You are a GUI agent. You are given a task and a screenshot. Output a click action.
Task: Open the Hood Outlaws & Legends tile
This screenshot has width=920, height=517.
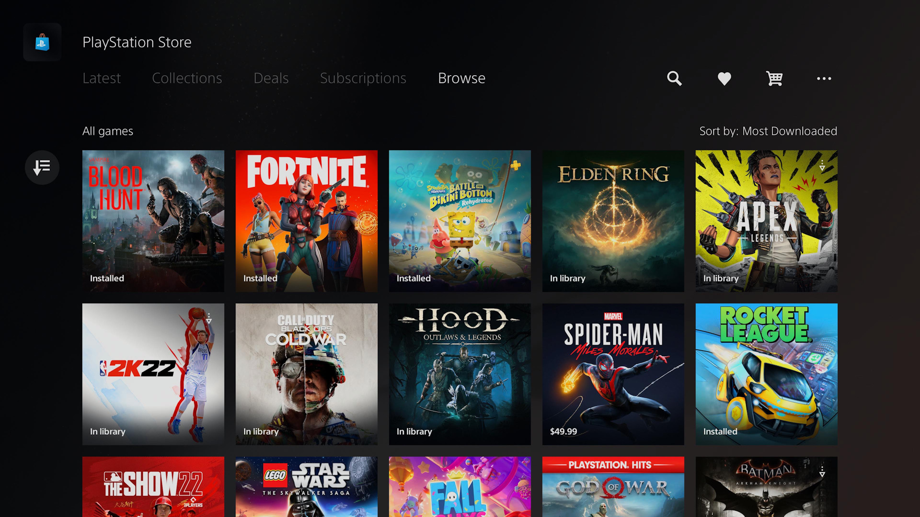pos(460,374)
